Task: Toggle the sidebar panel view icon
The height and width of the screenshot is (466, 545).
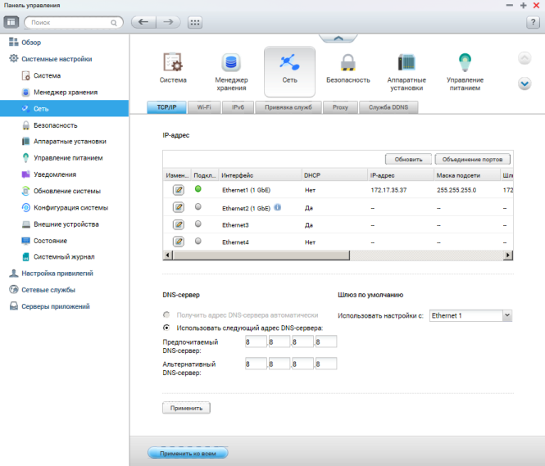Action: coord(11,22)
